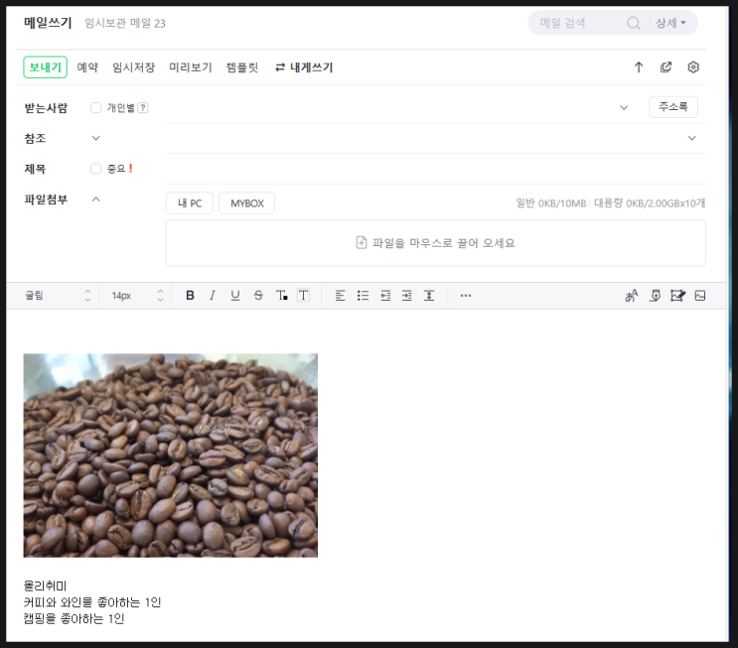
Task: Click the Bold formatting icon
Action: [x=190, y=296]
